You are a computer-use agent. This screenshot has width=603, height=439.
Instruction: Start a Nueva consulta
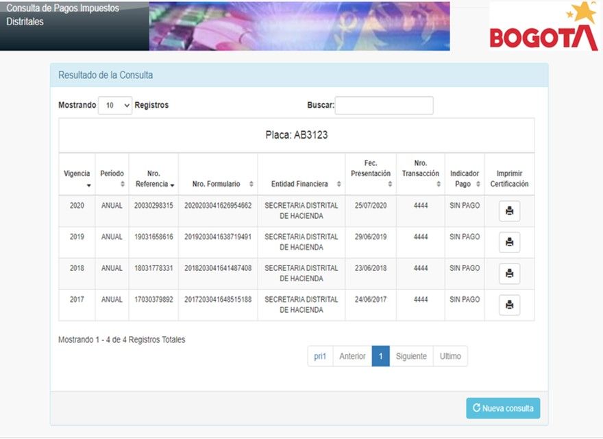pyautogui.click(x=503, y=408)
